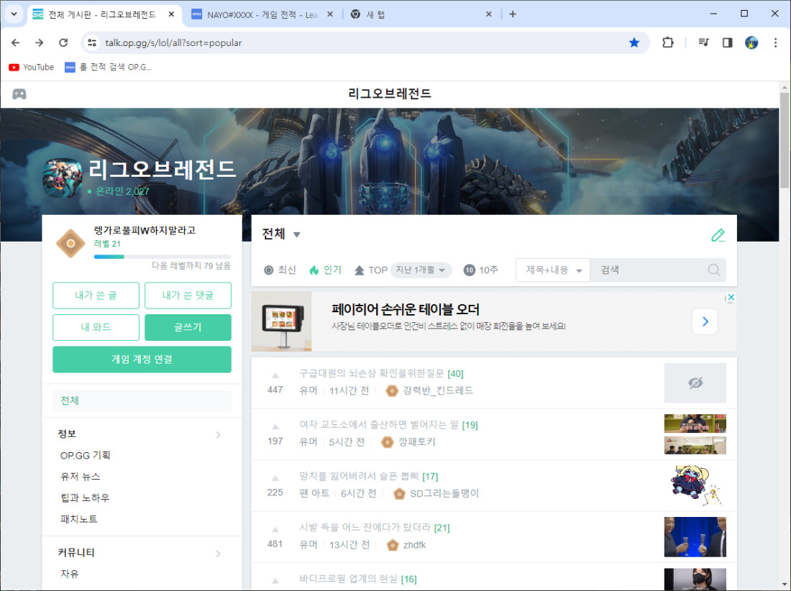The width and height of the screenshot is (791, 591).
Task: Upvote the 구급대원의 뇌손상 post
Action: click(x=275, y=375)
